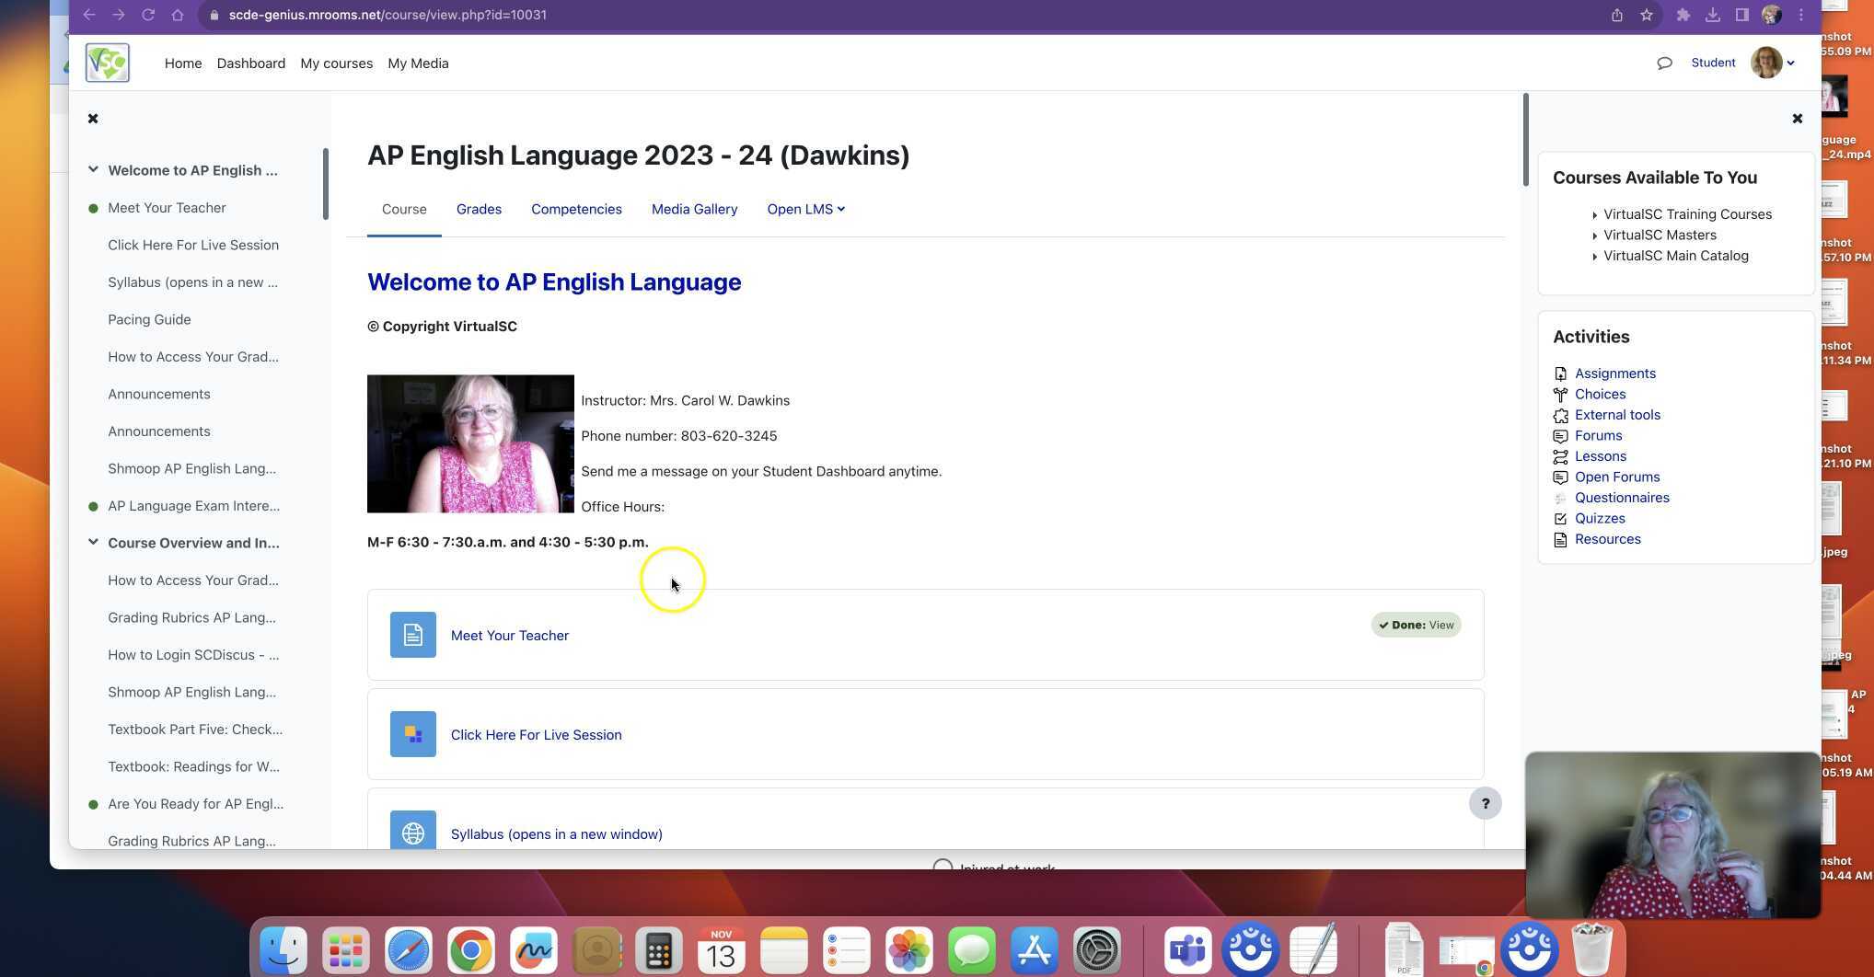Close the right blocks drawer

(x=1797, y=119)
